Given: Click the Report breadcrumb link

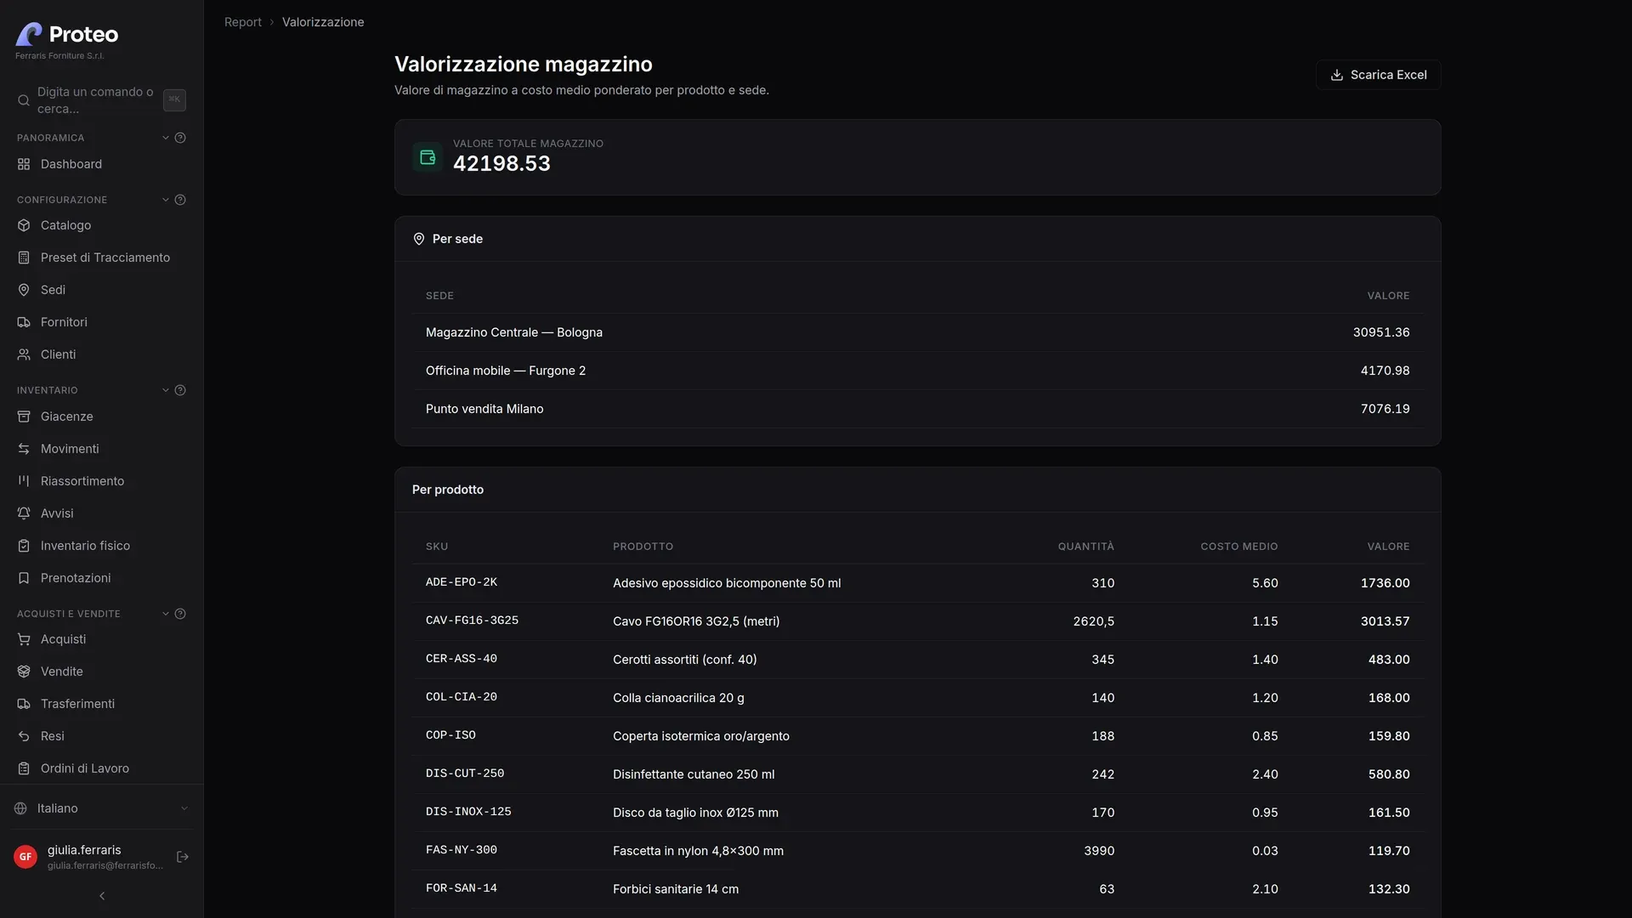Looking at the screenshot, I should (x=243, y=22).
